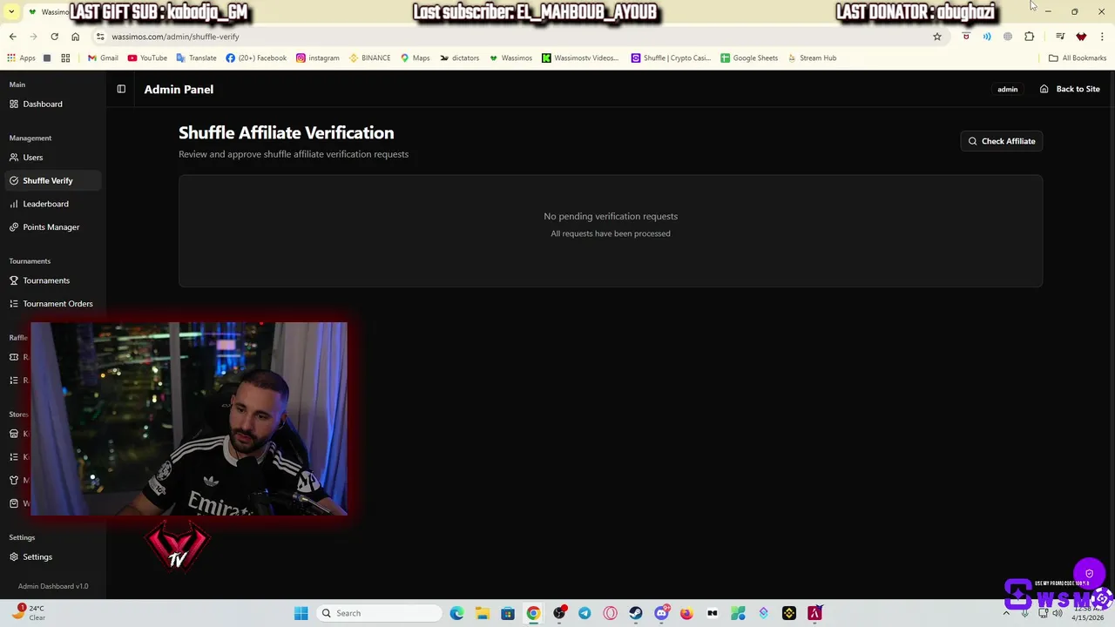
Task: Open the Gmail bookmark
Action: (x=103, y=58)
